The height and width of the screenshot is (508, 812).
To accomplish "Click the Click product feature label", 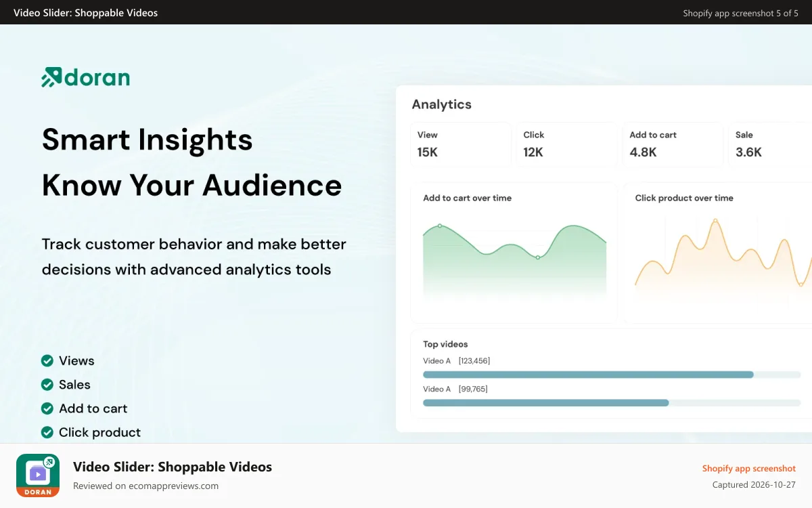I will [x=99, y=432].
